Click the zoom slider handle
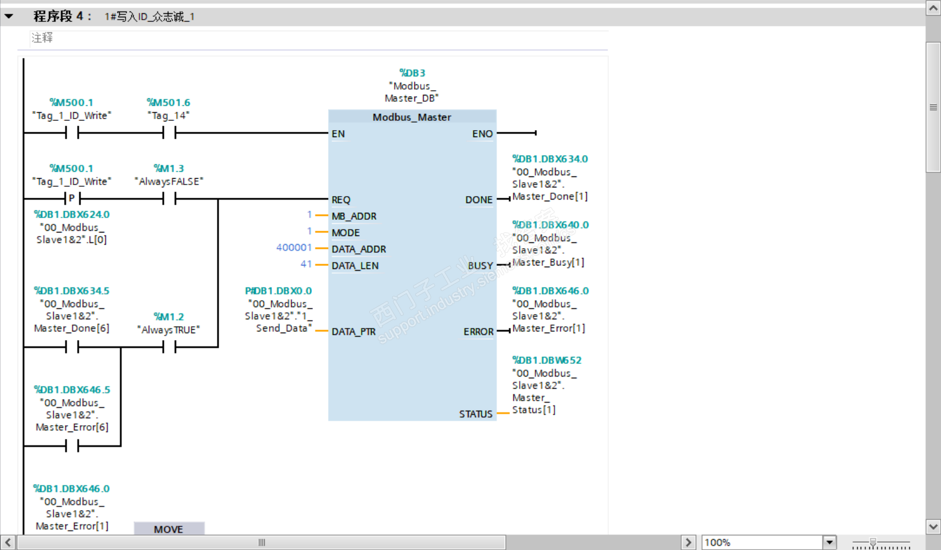 tap(873, 542)
